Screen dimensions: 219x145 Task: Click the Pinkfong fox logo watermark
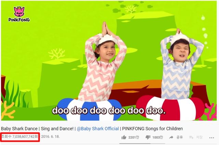click(x=19, y=14)
